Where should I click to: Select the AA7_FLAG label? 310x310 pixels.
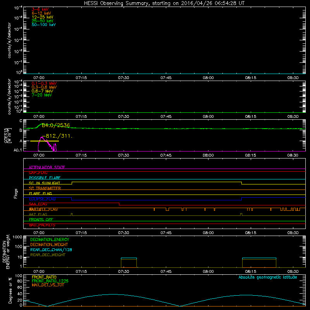(38, 215)
